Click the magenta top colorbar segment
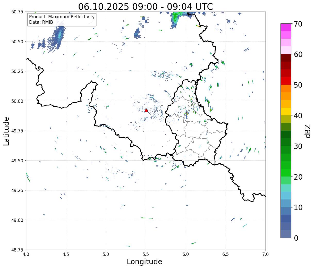This screenshot has height=268, width=314. (286, 27)
